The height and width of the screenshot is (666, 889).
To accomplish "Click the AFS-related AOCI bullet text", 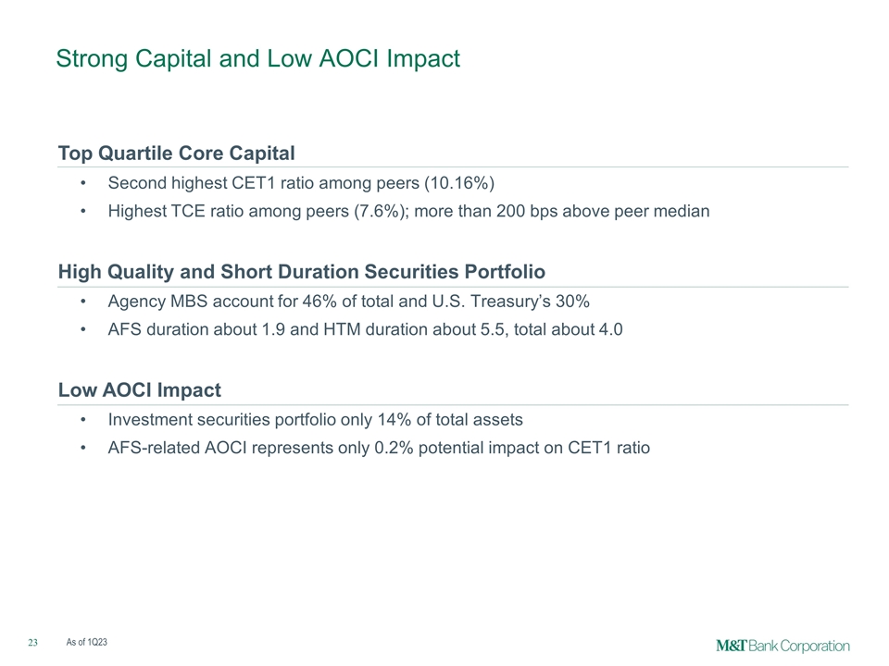I will click(379, 449).
